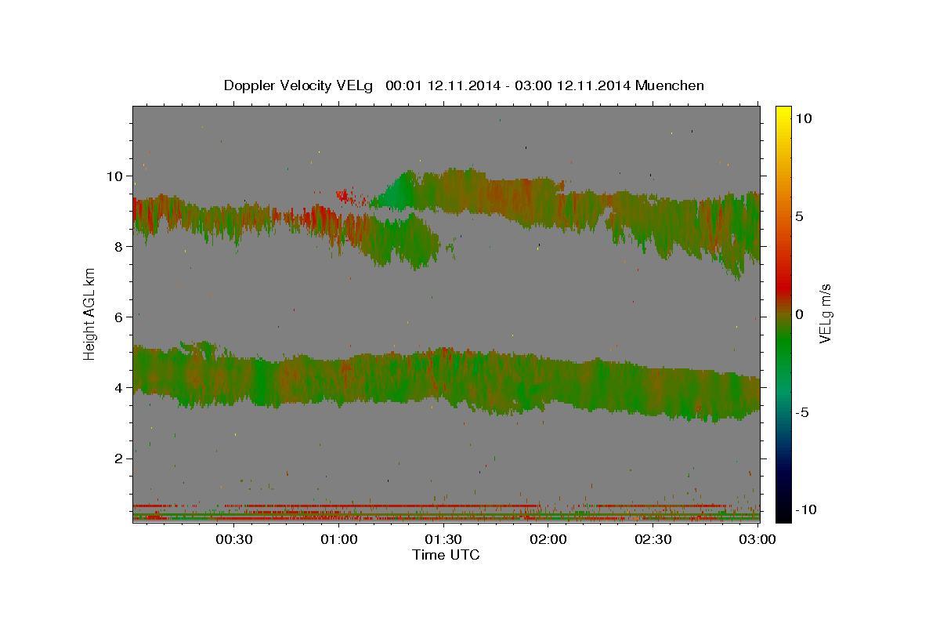This screenshot has height=627, width=940.
Task: Click the colorbar label -5
Action: click(802, 412)
